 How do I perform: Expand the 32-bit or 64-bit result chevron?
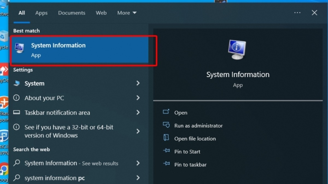pos(138,131)
